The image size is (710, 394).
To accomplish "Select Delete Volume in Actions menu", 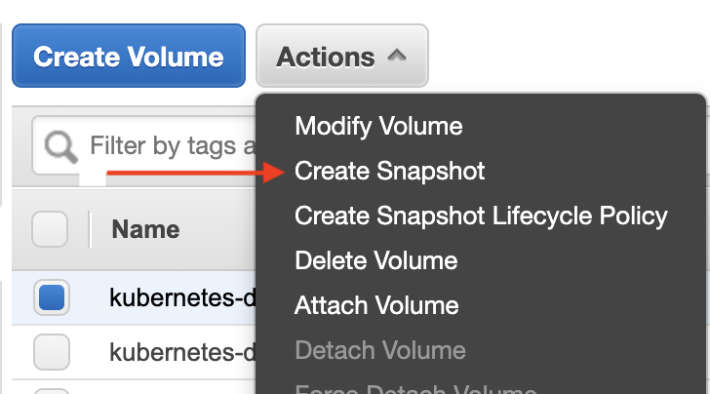I will click(375, 260).
